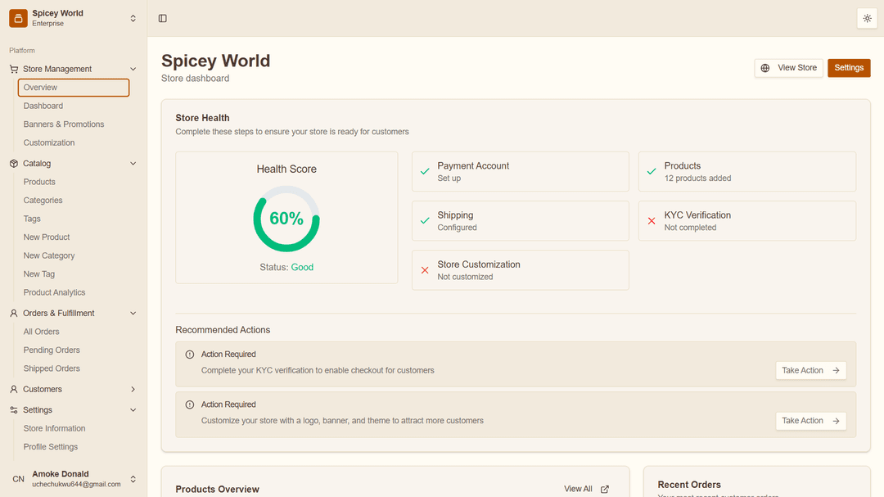
Task: Open Amoke Donald account menu
Action: [x=133, y=479]
